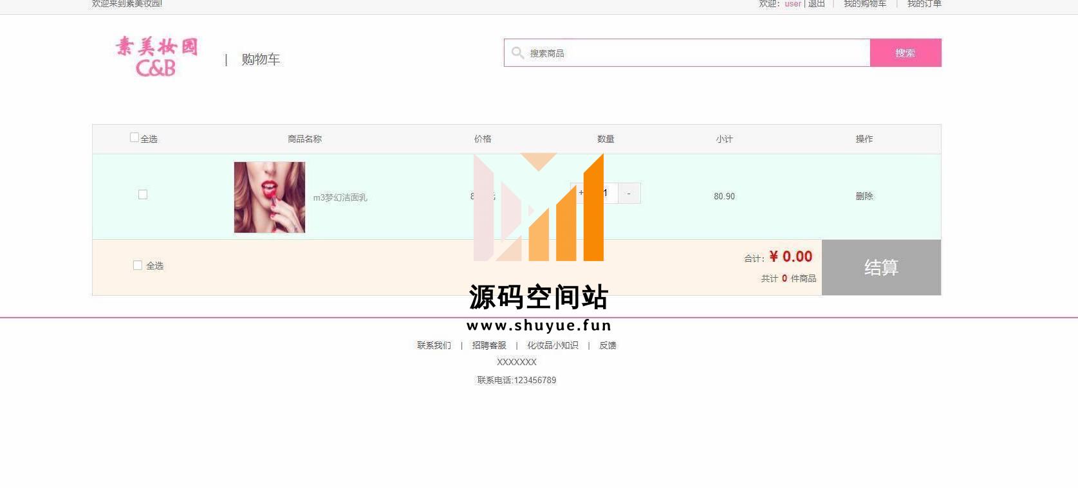Screen dimensions: 1078x488
Task: Click the 小计 value 80.90
Action: tap(724, 196)
